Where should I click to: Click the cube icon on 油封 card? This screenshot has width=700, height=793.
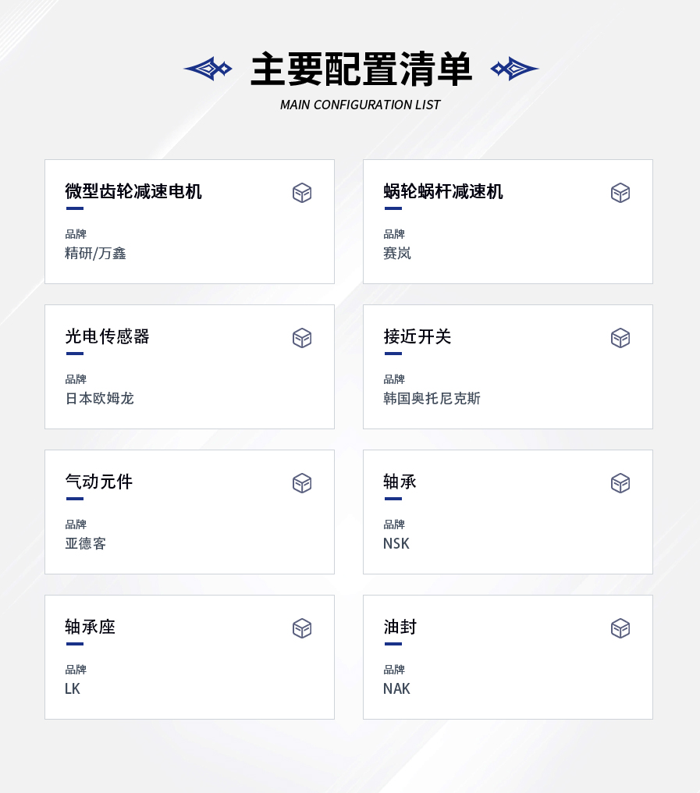click(620, 628)
